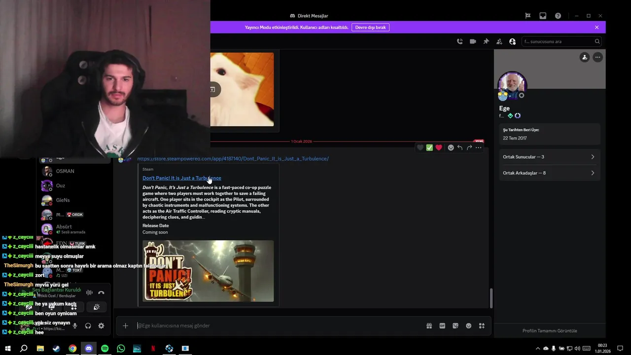The width and height of the screenshot is (631, 355).
Task: Forward the Steam link message
Action: (469, 147)
